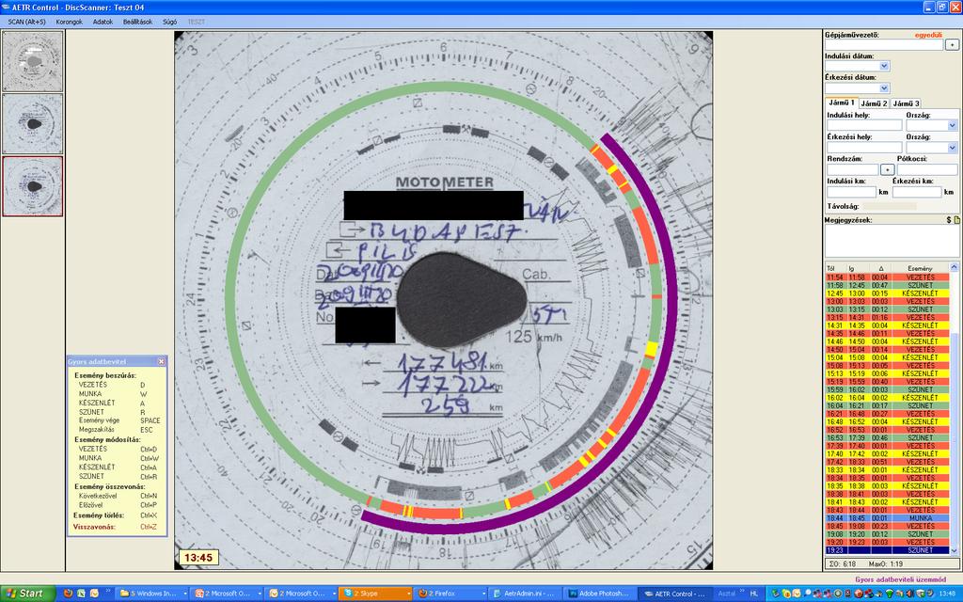Viewport: 963px width, 602px height.
Task: Open the AetrAdmin.ini taskbar window
Action: pyautogui.click(x=523, y=594)
